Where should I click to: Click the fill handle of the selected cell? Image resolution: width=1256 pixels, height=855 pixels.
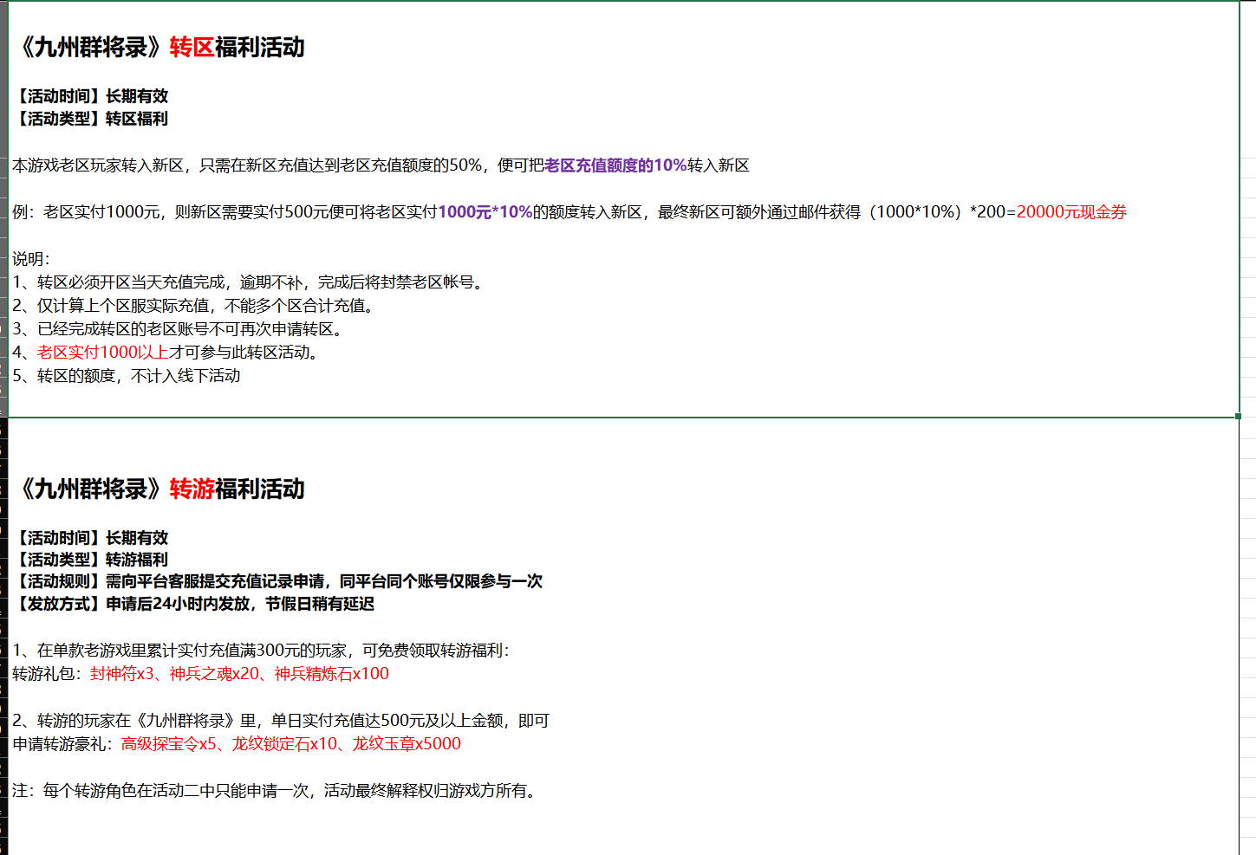1239,417
